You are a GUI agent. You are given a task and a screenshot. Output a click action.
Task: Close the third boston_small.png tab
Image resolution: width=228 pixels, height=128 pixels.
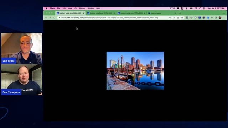click(x=145, y=13)
